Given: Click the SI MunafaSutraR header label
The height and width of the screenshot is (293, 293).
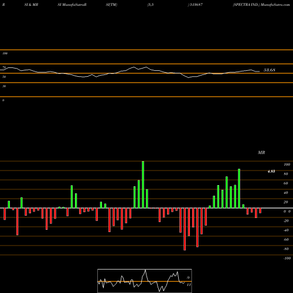Looking at the screenshot, I should (72, 5).
